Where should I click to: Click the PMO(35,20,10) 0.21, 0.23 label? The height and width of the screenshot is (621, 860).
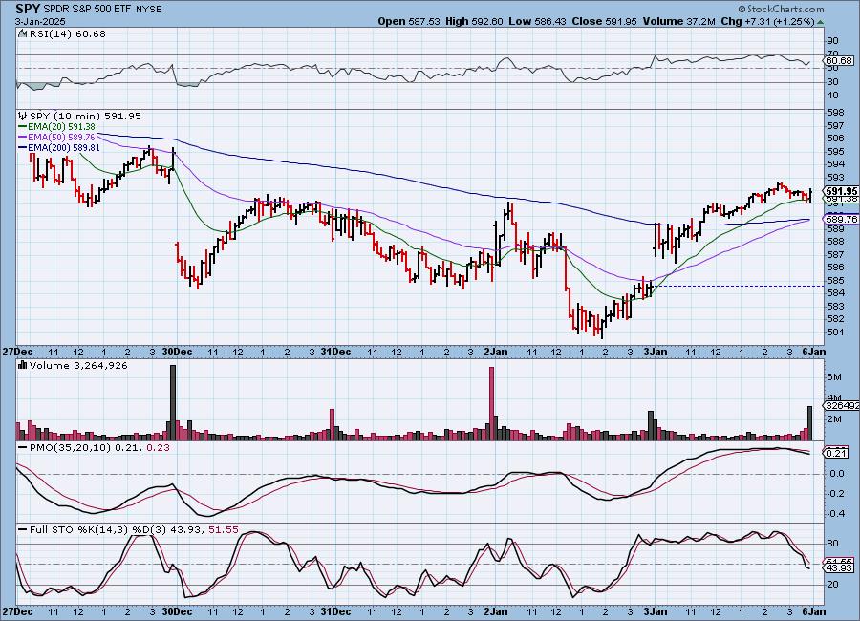99,448
